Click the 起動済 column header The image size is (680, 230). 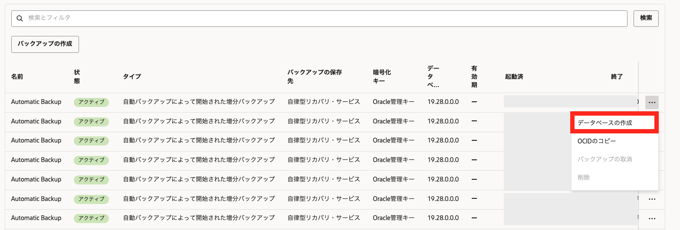(514, 77)
